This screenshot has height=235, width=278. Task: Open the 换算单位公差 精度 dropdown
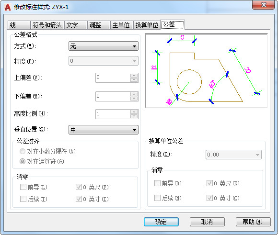click(x=233, y=155)
